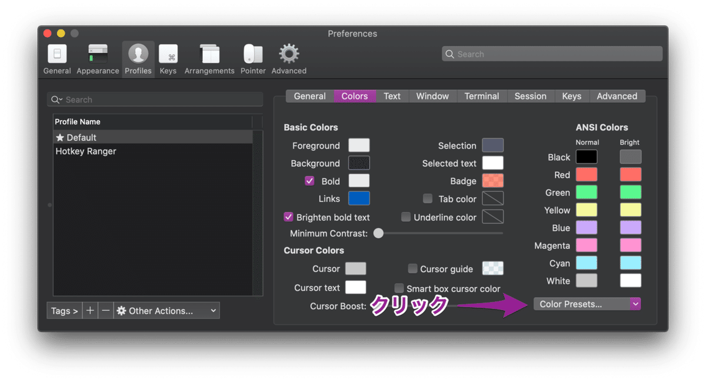Enable Smart box cursor color checkbox

[399, 288]
